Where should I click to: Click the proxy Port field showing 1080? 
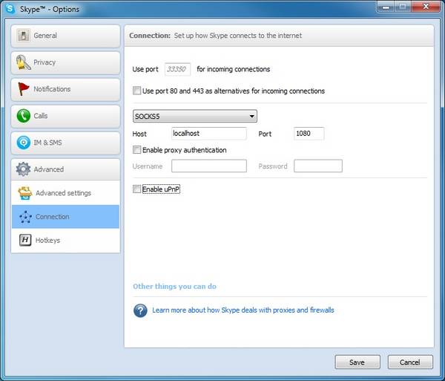[x=309, y=134]
